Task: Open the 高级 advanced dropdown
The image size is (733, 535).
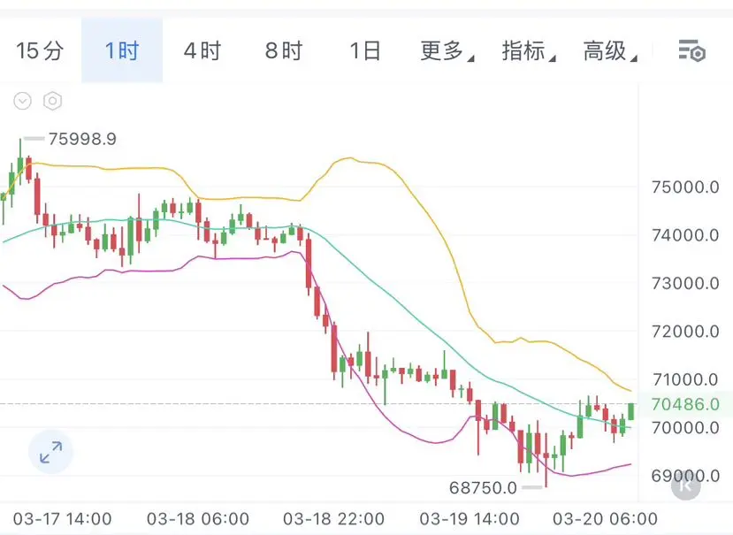Action: pyautogui.click(x=609, y=51)
